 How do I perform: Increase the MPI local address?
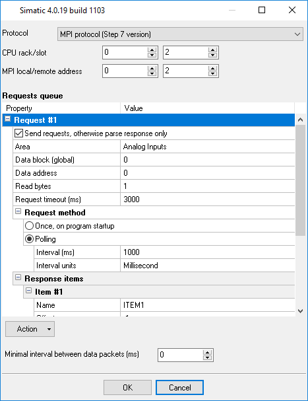[x=152, y=68]
